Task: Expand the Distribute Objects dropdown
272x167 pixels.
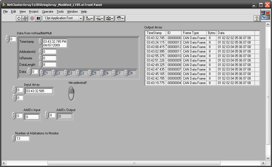Action: (x=100, y=18)
